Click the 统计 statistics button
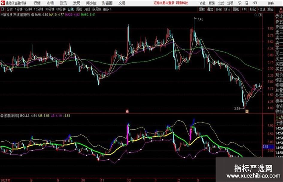Screen dimensions: 283x182 (227, 9)
